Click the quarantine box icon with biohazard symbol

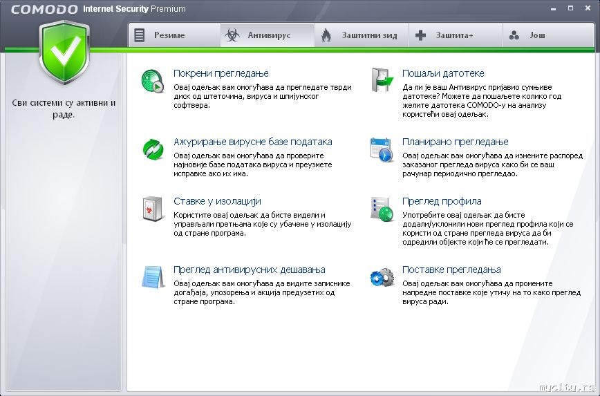[153, 209]
